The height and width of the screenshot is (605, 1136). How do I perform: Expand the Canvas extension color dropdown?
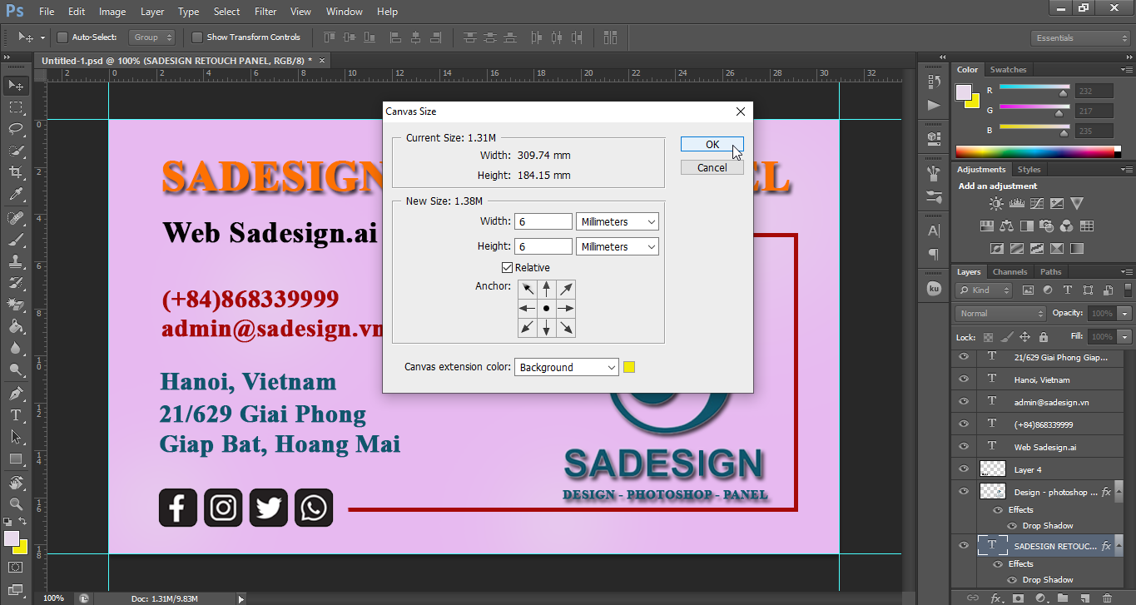point(567,368)
